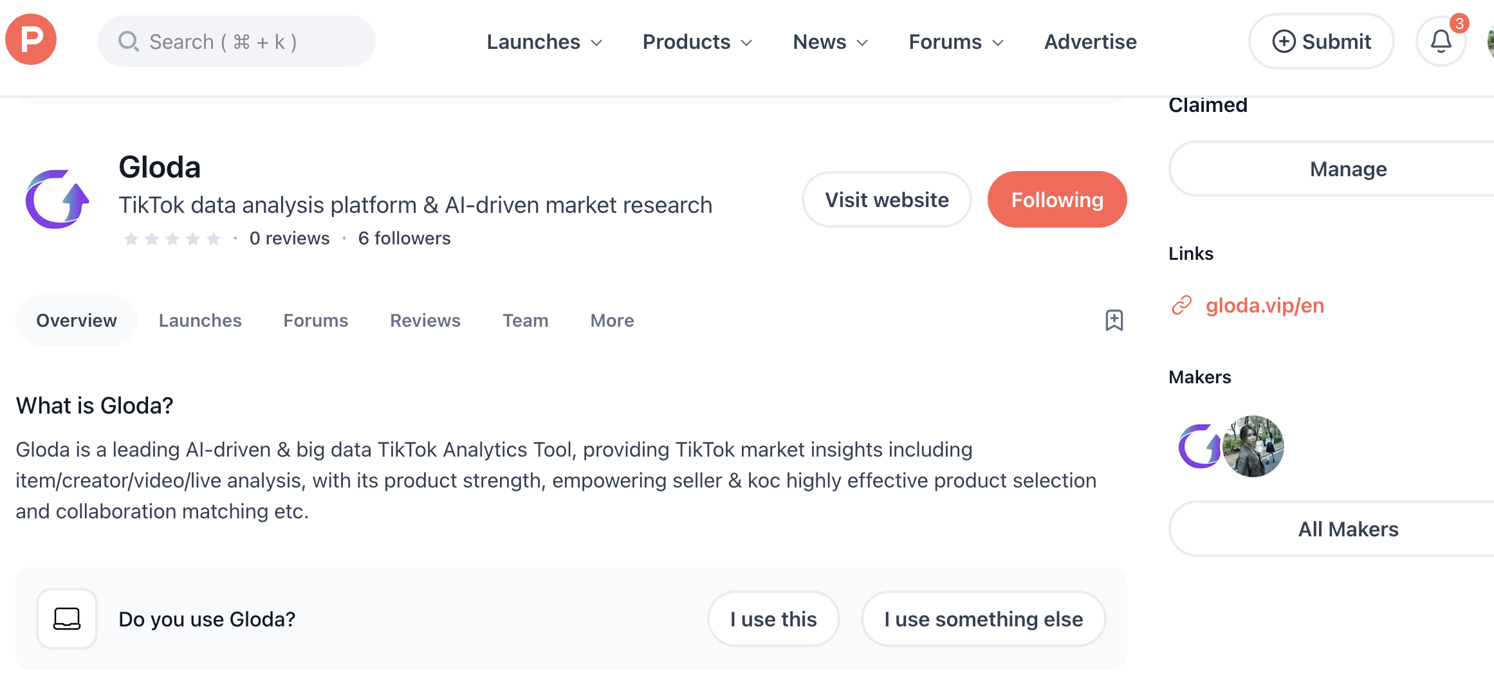
Task: Click the Gloda product title
Action: pyautogui.click(x=160, y=167)
